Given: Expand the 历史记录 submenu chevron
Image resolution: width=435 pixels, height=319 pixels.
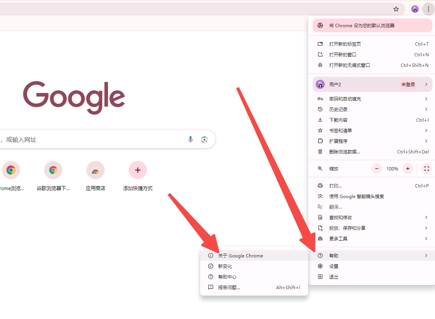Looking at the screenshot, I should click(426, 109).
